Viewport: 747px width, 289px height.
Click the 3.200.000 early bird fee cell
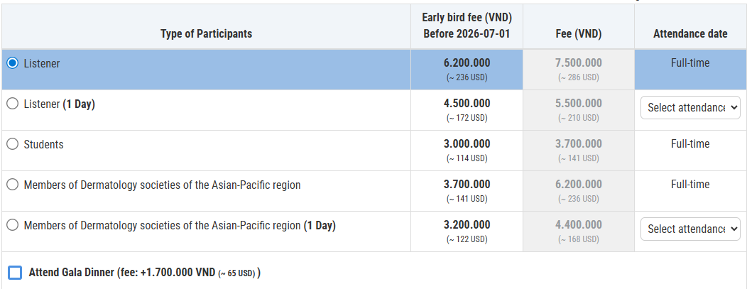click(467, 224)
